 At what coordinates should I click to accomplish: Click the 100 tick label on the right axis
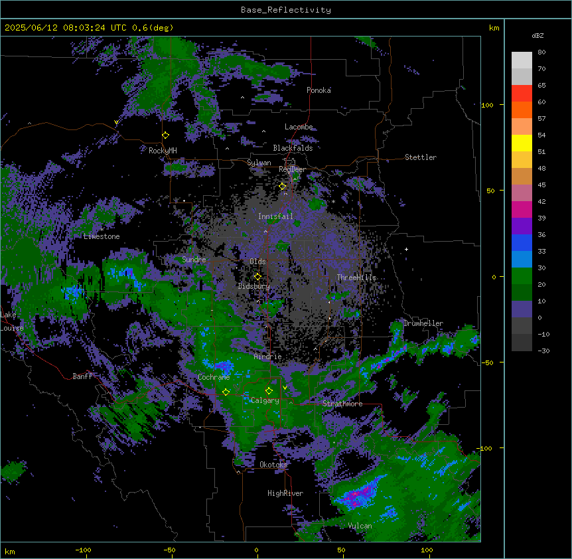coord(487,105)
